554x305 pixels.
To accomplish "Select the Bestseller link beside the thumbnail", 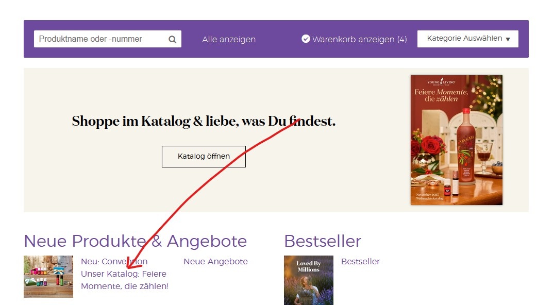I will click(360, 262).
